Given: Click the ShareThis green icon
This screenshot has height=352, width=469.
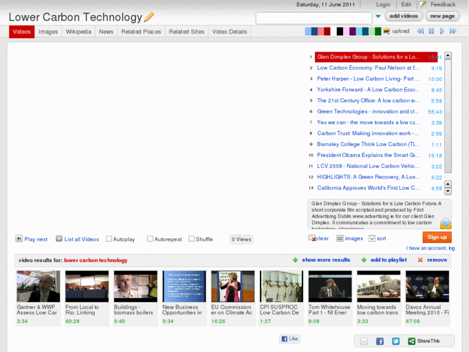Looking at the screenshot, I should (x=412, y=341).
